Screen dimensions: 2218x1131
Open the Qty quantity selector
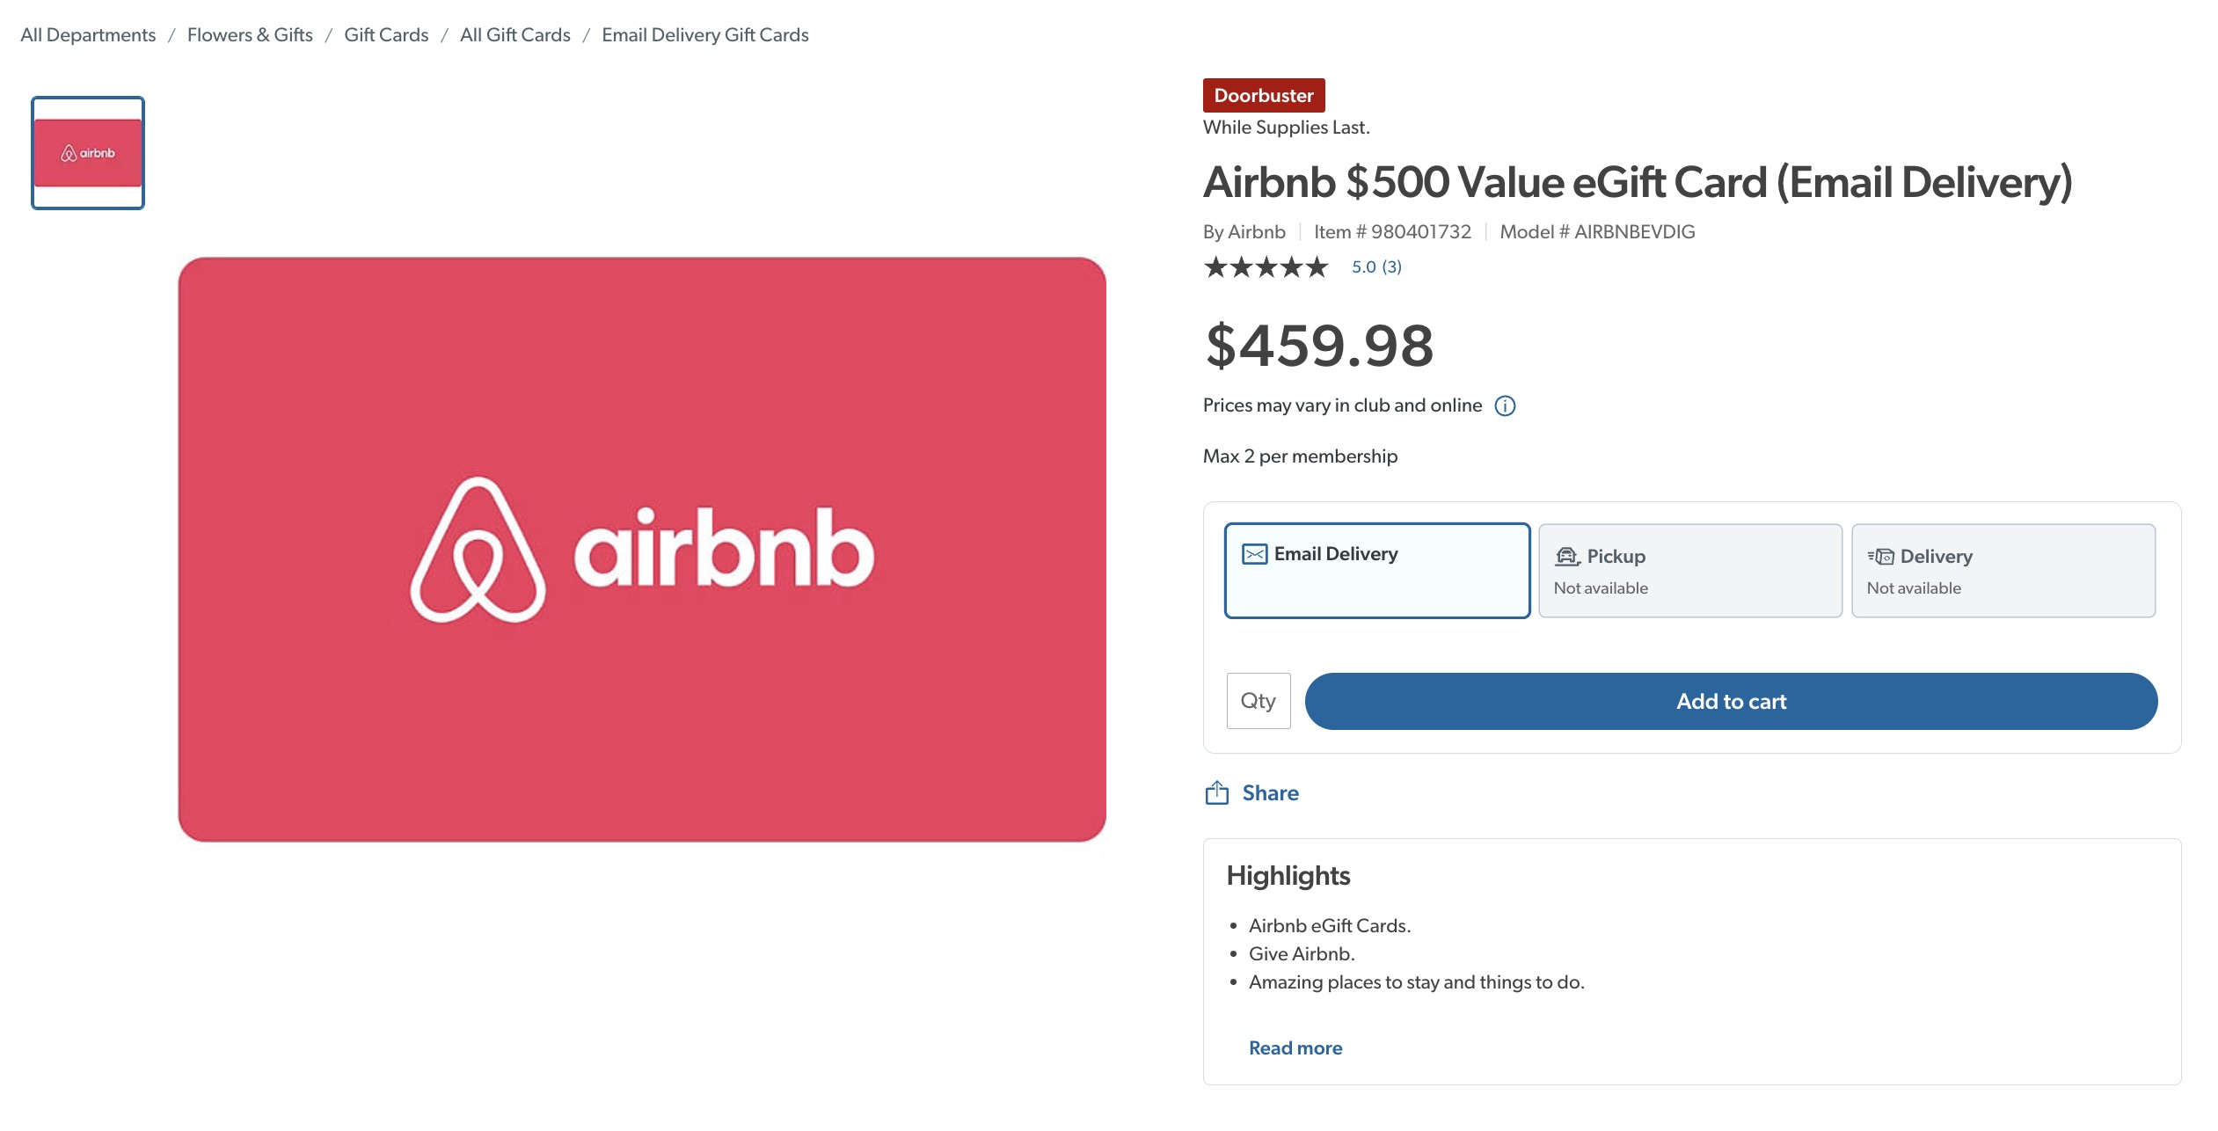(1257, 701)
